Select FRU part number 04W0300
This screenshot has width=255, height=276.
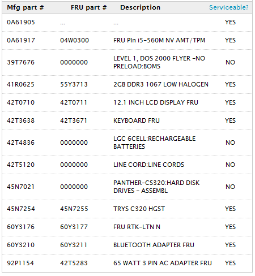pyautogui.click(x=74, y=40)
